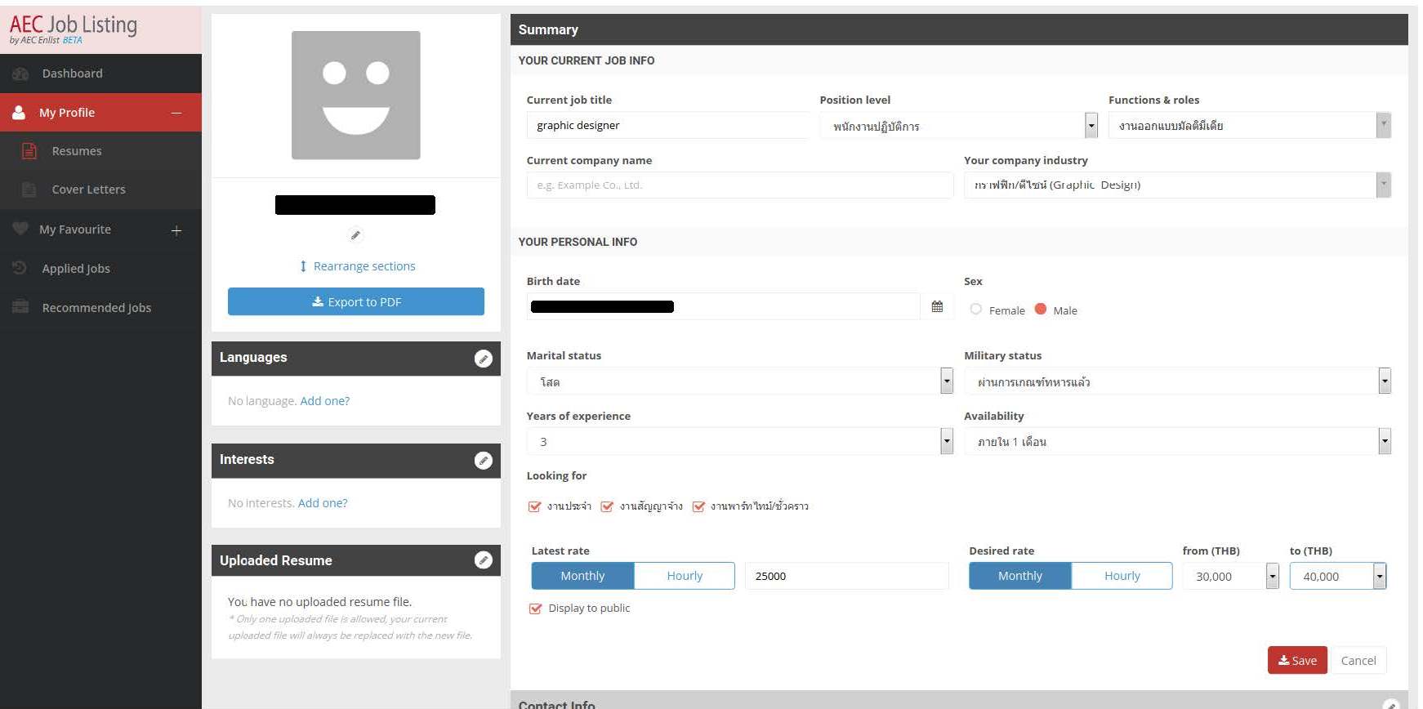
Task: Click the Latest rate amount field
Action: [x=847, y=576]
